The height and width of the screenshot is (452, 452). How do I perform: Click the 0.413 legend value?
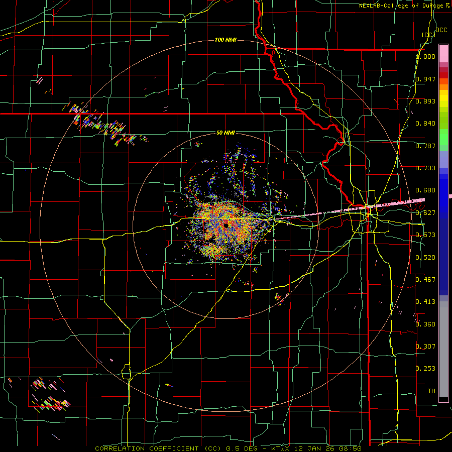(425, 302)
